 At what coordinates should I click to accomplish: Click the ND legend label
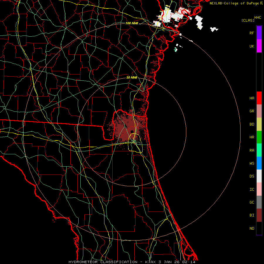(x=252, y=229)
